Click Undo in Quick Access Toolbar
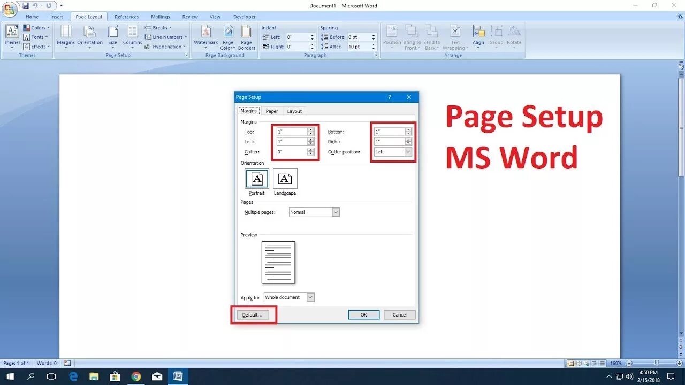This screenshot has width=685, height=385. click(x=35, y=5)
